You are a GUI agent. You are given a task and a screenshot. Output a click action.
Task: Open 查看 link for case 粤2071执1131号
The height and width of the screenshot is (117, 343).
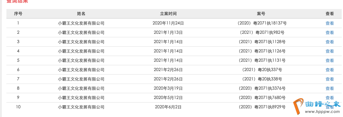pyautogui.click(x=329, y=60)
